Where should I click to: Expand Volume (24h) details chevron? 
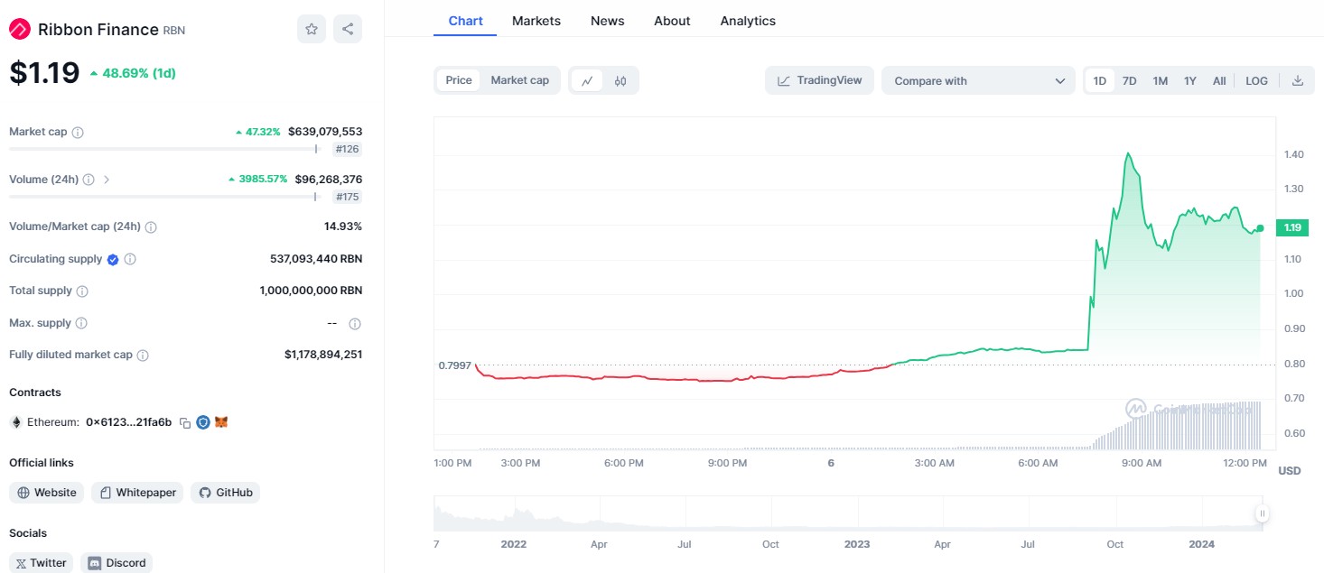pos(107,180)
